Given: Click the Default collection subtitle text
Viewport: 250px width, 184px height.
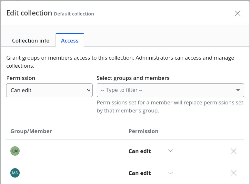Looking at the screenshot, I should pyautogui.click(x=74, y=14).
